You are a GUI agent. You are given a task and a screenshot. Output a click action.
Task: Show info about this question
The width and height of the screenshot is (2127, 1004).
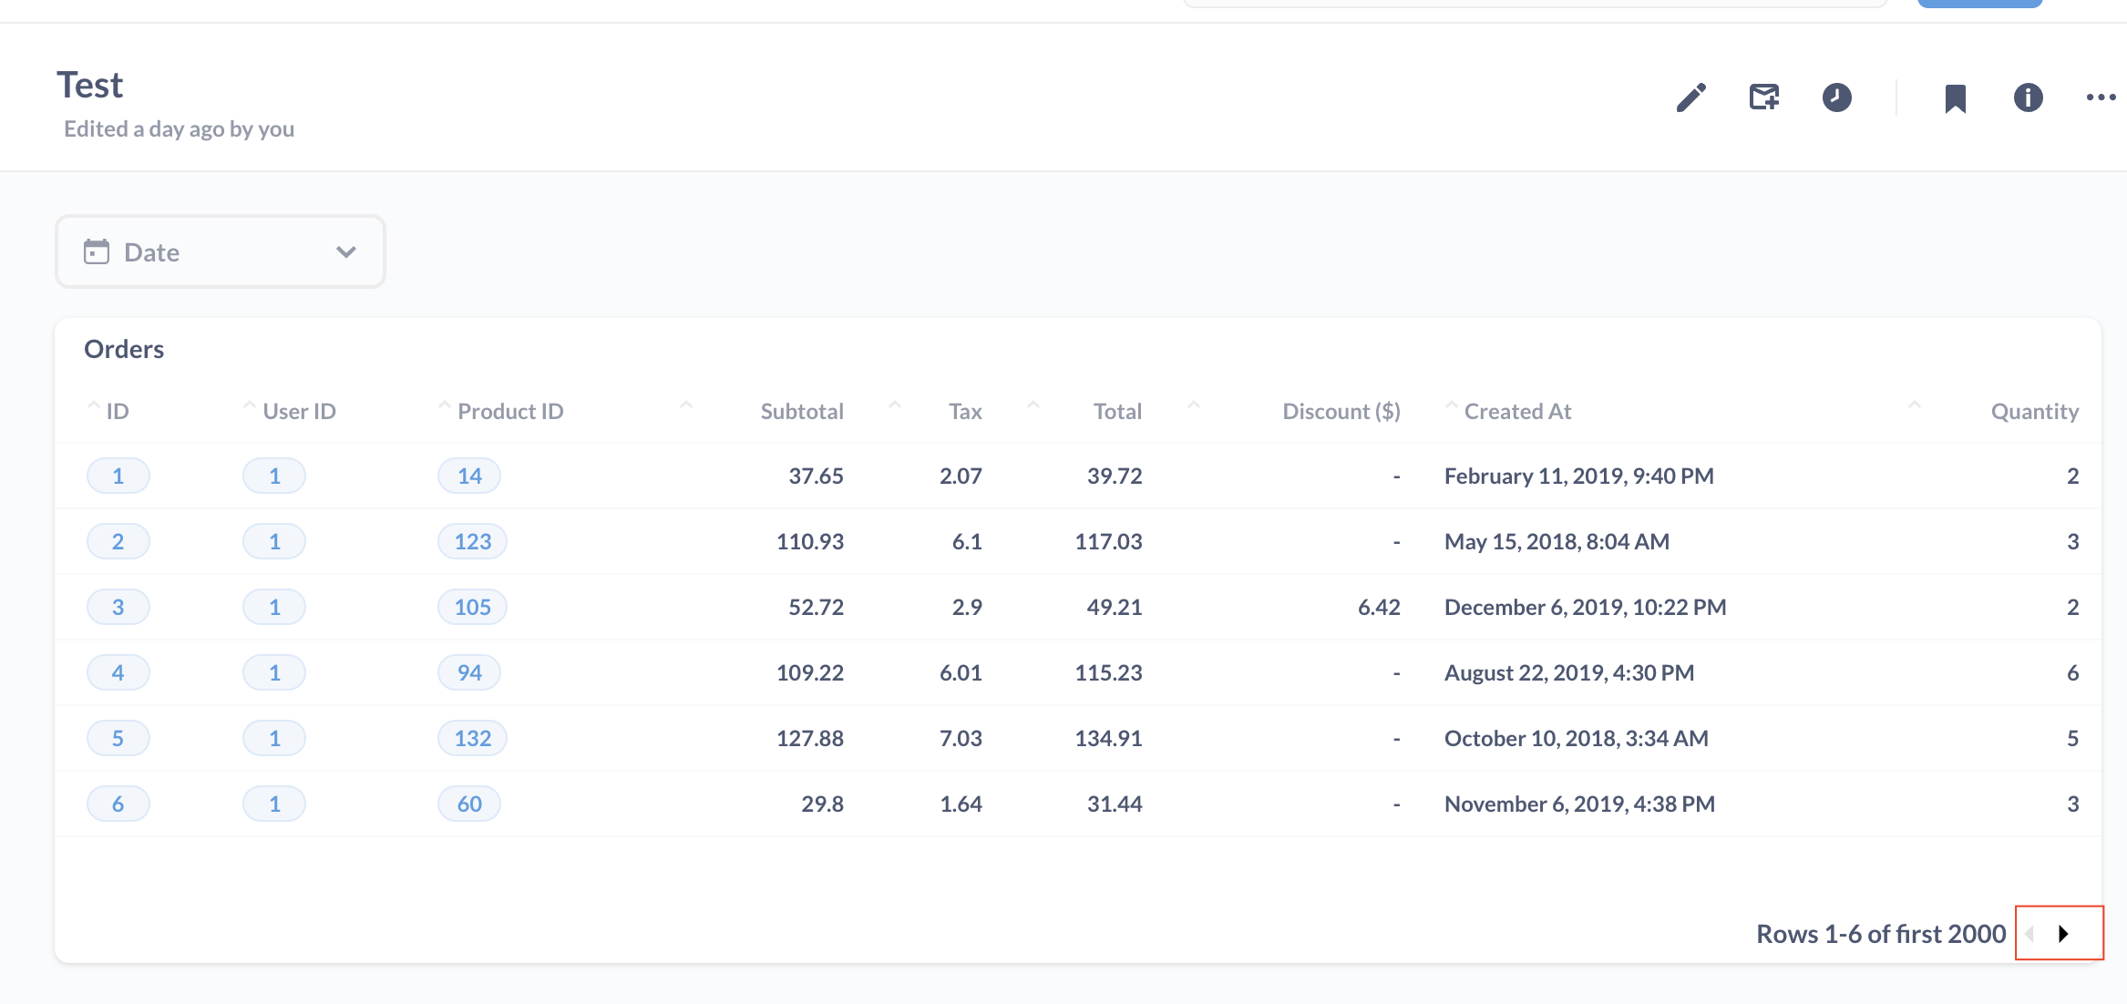2028,97
